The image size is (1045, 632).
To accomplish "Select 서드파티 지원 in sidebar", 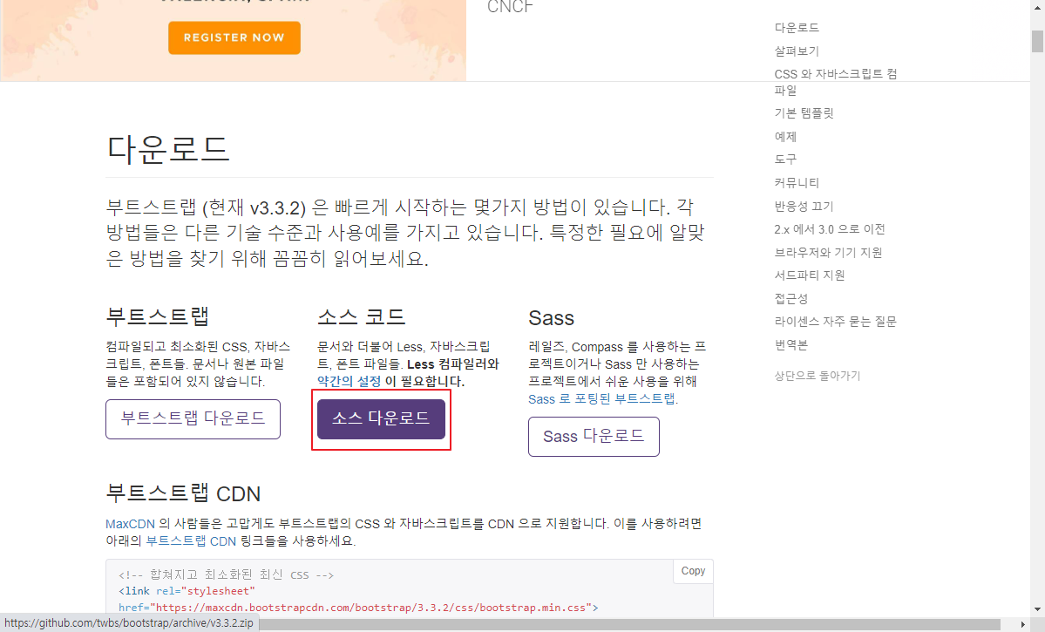I will (810, 275).
